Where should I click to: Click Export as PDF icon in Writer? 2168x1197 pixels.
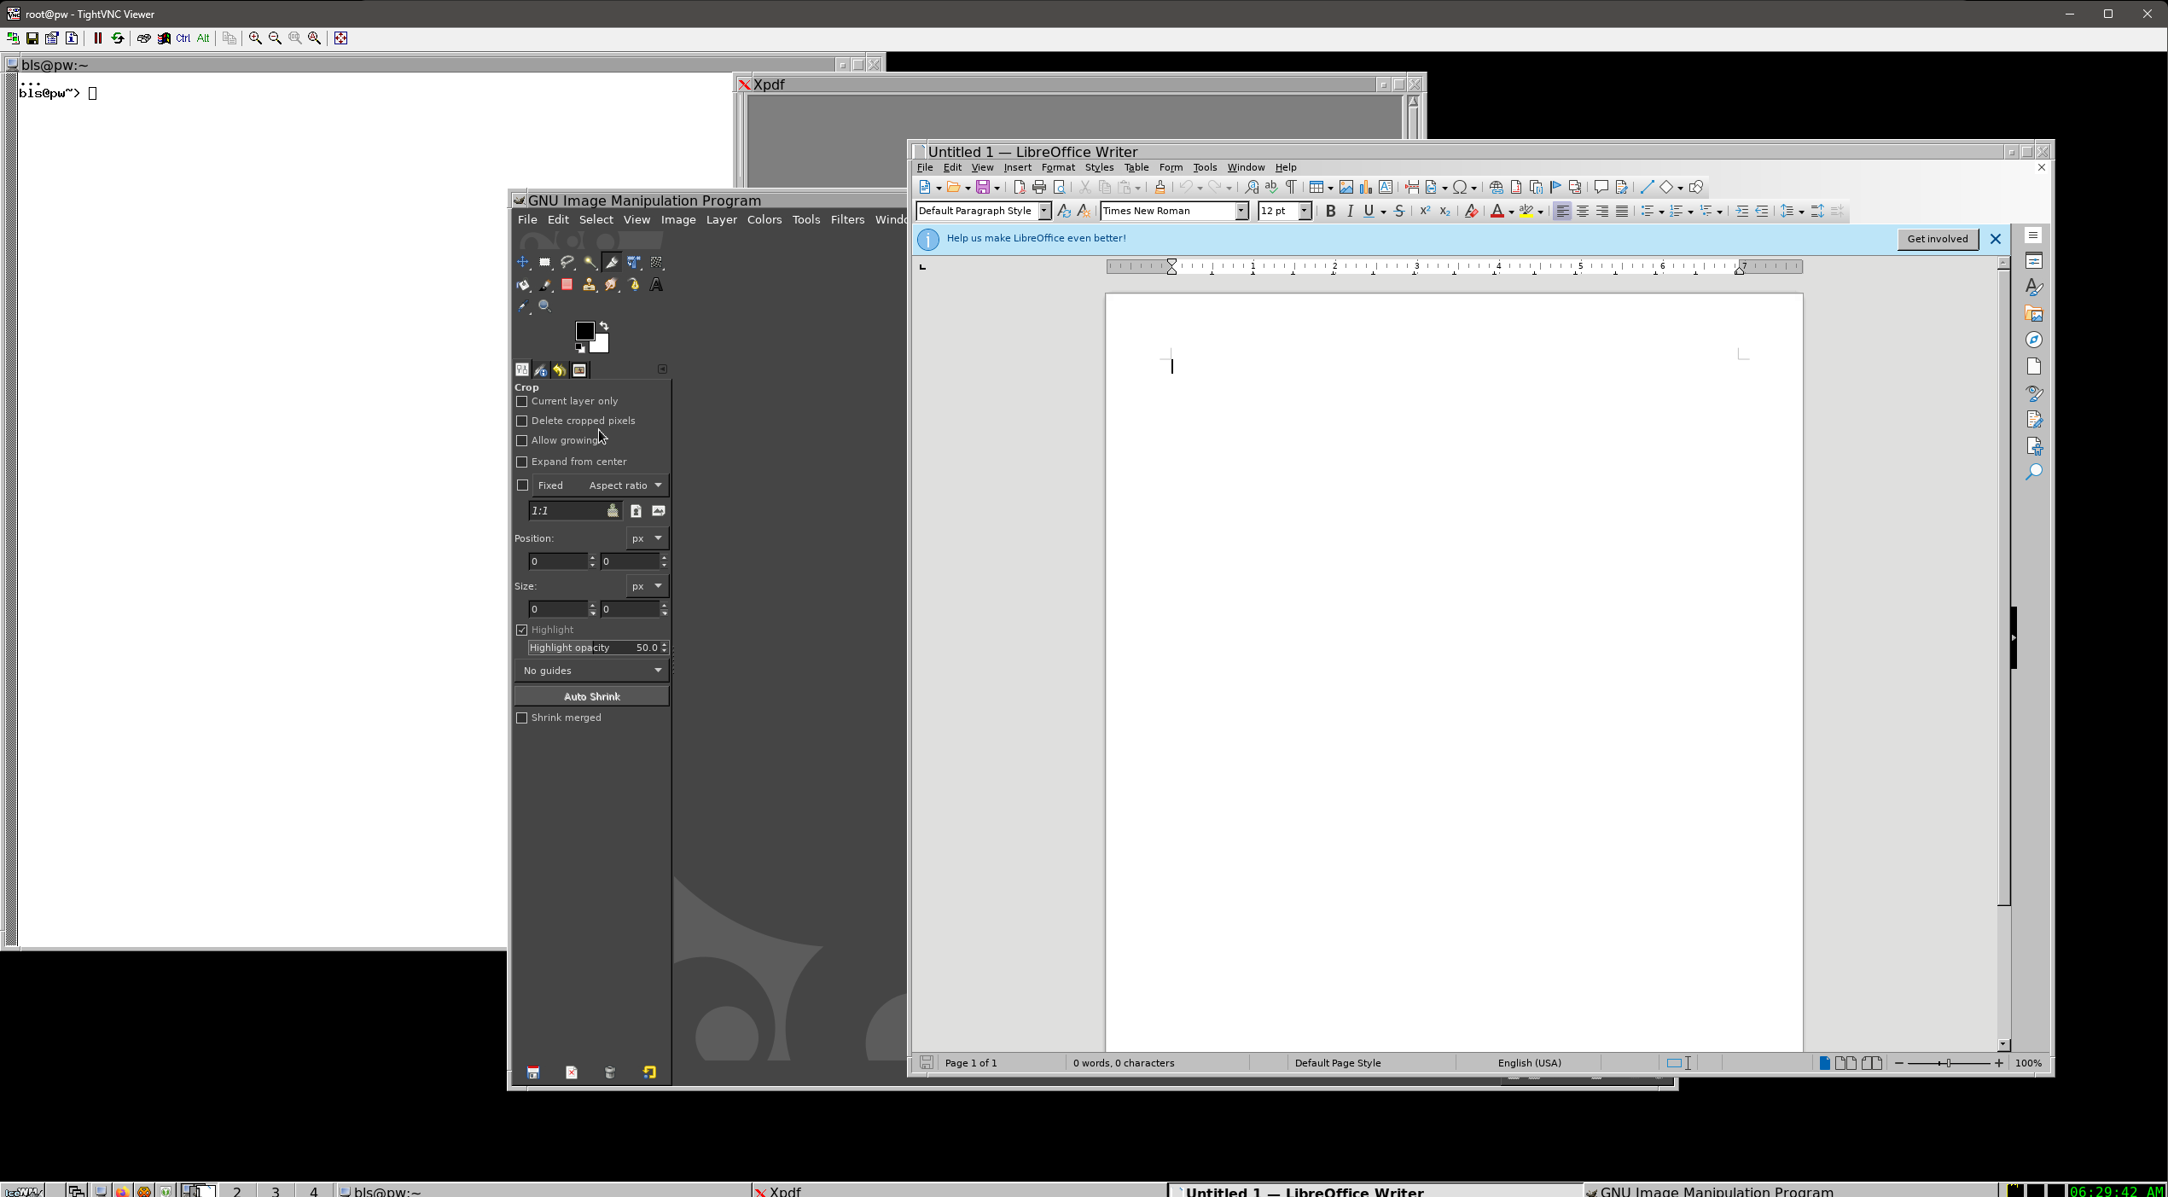click(x=1020, y=187)
